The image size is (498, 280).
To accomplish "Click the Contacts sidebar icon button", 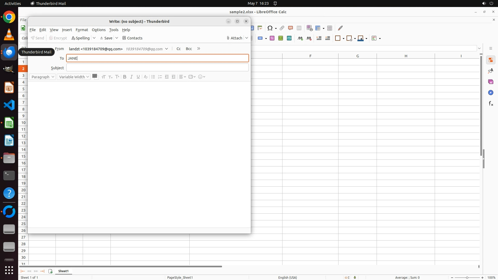I will pos(132,38).
